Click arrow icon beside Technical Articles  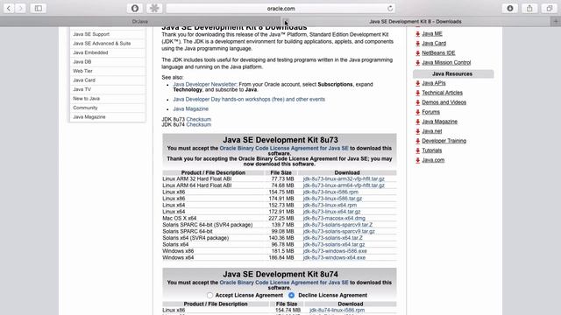click(x=417, y=93)
